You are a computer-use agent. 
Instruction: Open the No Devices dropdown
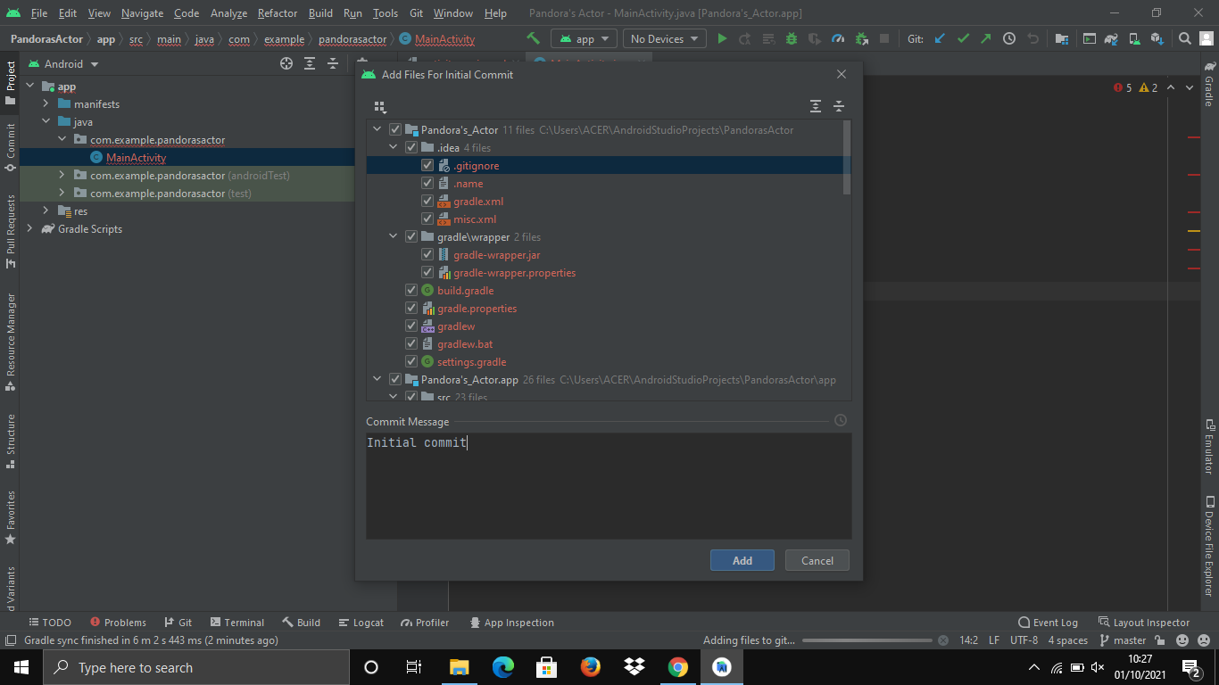click(x=664, y=38)
